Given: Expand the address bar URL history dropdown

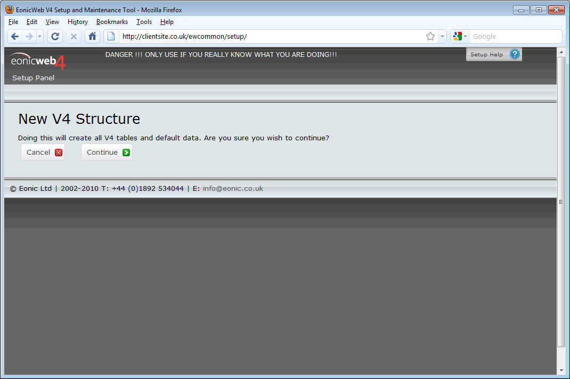Looking at the screenshot, I should click(x=442, y=36).
